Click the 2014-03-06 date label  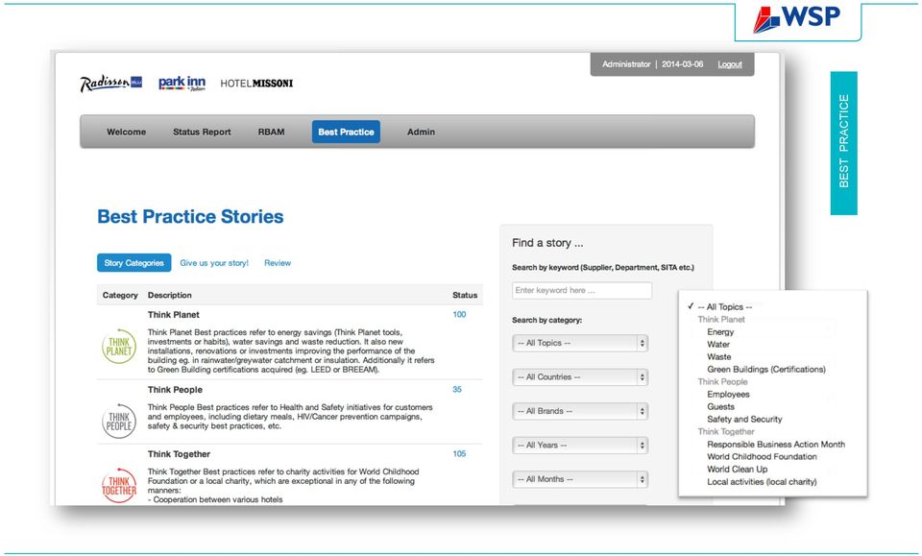pos(682,64)
